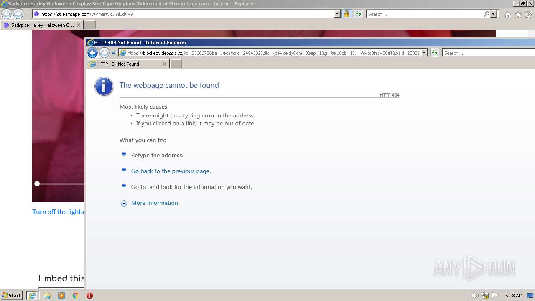Image resolution: width=535 pixels, height=301 pixels.
Task: Close the HTTP 404 Not Found tab
Action: point(165,64)
